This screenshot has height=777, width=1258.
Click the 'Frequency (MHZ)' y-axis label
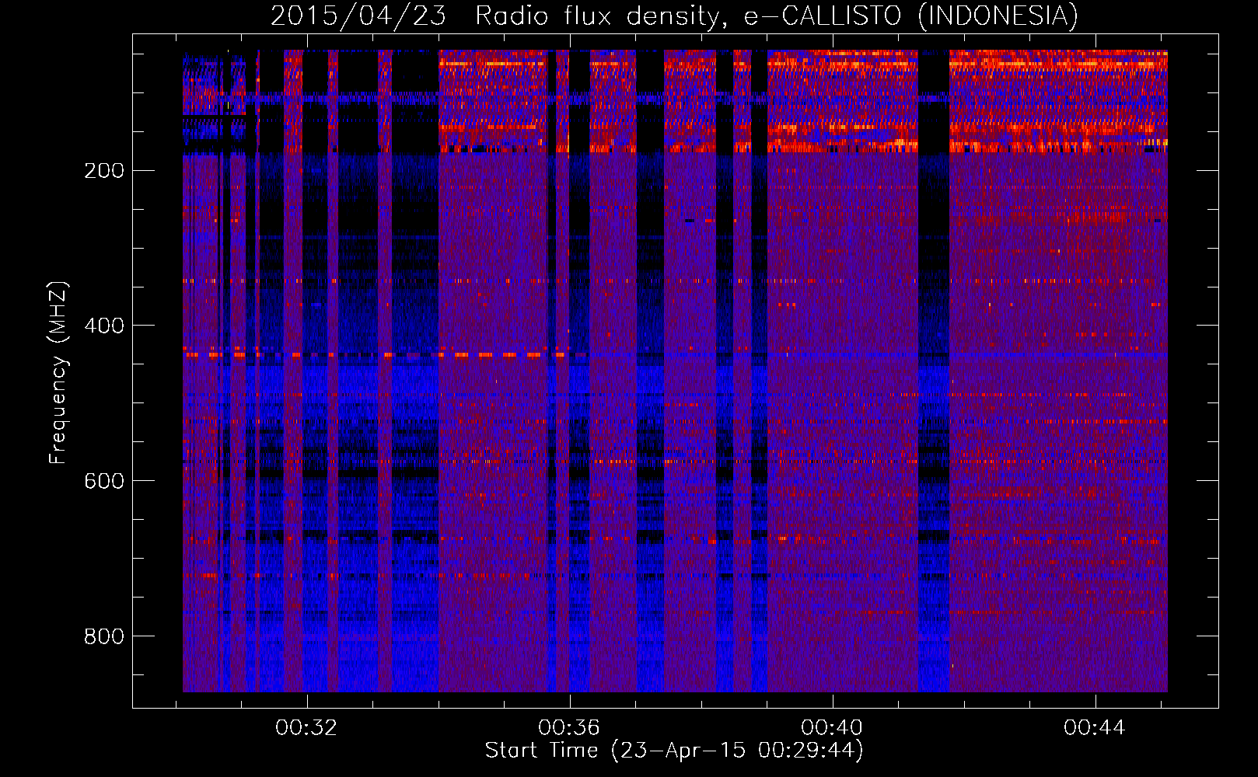point(58,373)
